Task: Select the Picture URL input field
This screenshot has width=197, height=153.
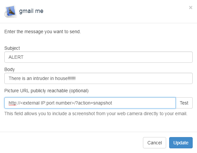Action: point(90,103)
